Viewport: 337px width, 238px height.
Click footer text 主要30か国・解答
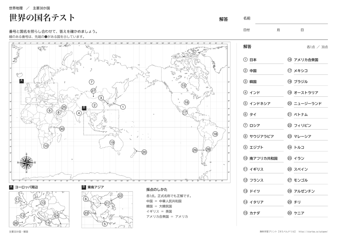pyautogui.click(x=19, y=232)
